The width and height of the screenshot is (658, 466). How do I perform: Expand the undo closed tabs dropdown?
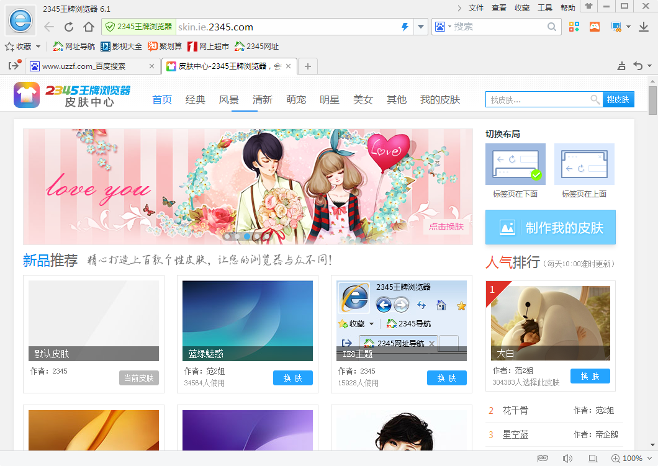(x=649, y=66)
